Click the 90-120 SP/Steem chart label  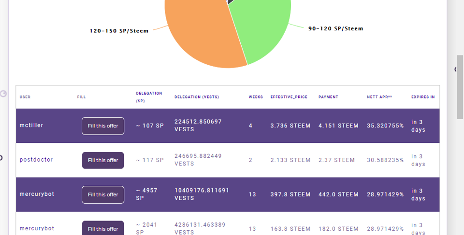(335, 28)
